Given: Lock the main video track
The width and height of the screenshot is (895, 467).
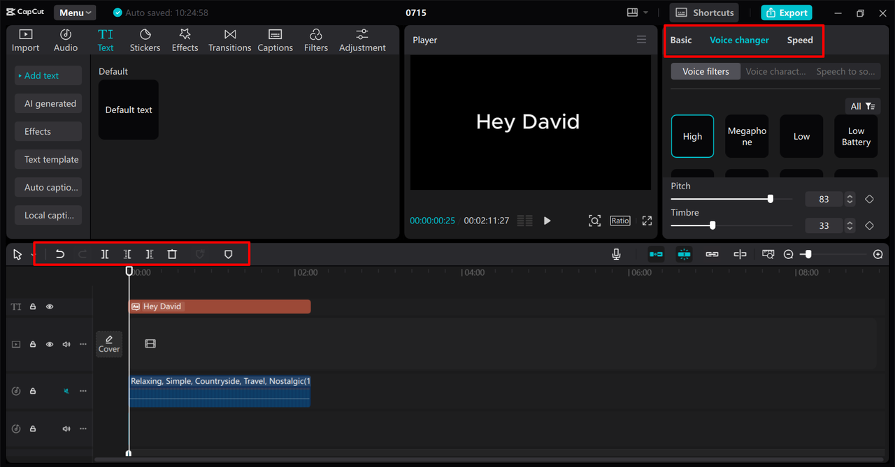Looking at the screenshot, I should (x=33, y=344).
